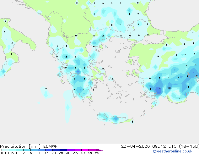Click the legend arrow tip above 50
Viewport: 199px width, 154px height.
tap(99, 150)
